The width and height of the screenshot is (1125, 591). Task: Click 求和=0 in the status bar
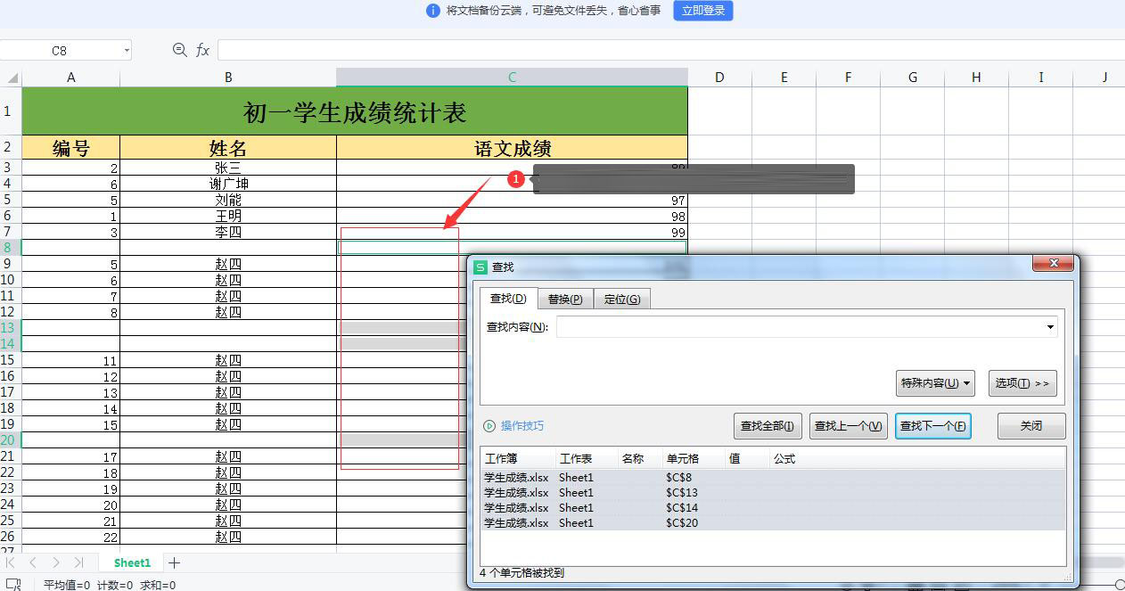click(x=156, y=585)
